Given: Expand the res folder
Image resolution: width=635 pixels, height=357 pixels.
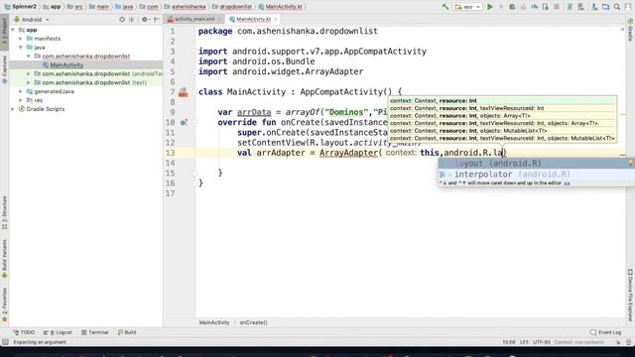Looking at the screenshot, I should tap(21, 100).
